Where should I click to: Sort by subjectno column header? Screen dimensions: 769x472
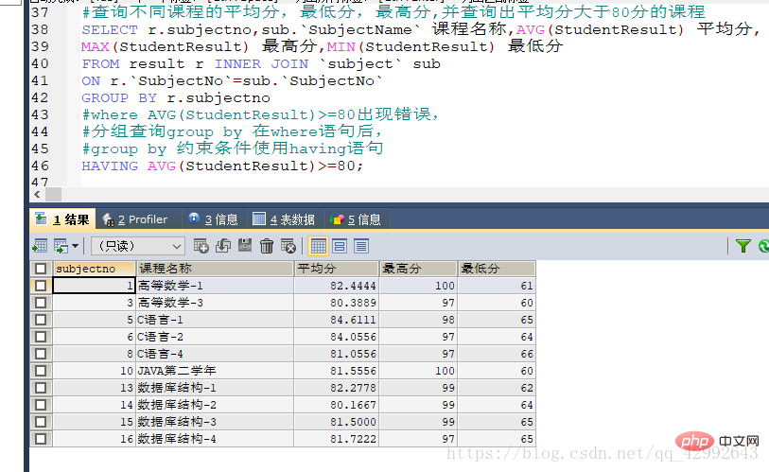point(95,269)
